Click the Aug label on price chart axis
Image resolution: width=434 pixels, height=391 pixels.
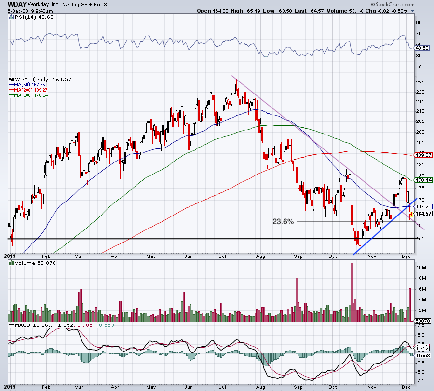pyautogui.click(x=260, y=256)
